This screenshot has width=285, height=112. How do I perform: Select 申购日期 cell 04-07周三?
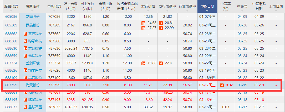click(x=207, y=16)
